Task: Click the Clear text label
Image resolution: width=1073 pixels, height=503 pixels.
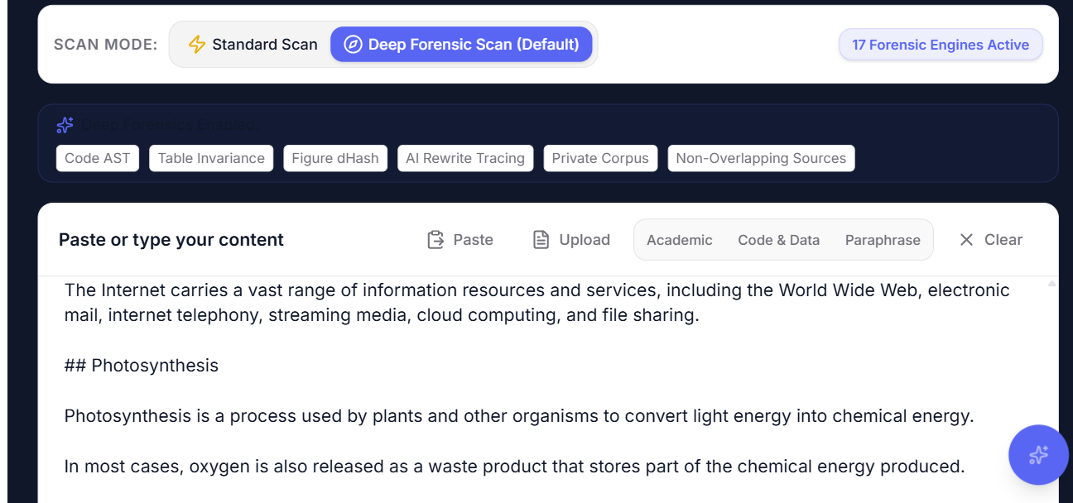Action: [x=1003, y=240]
